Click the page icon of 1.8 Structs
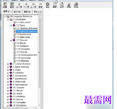This screenshot has height=109, width=117. coord(14,43)
